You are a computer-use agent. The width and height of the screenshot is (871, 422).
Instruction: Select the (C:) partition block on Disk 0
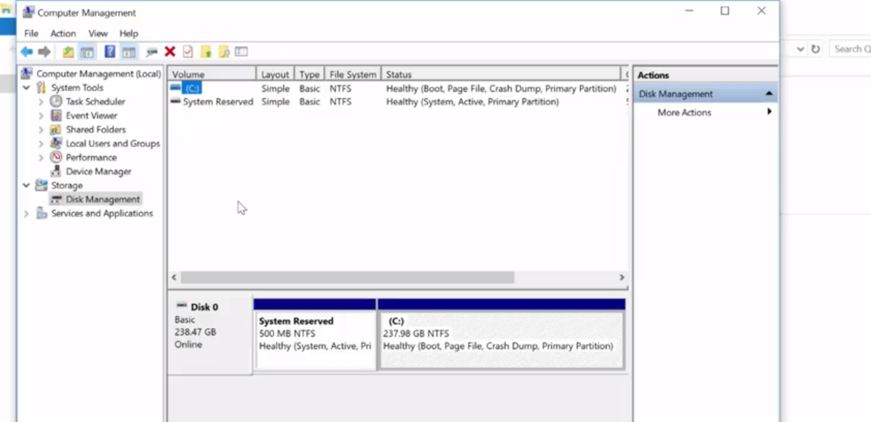click(501, 334)
